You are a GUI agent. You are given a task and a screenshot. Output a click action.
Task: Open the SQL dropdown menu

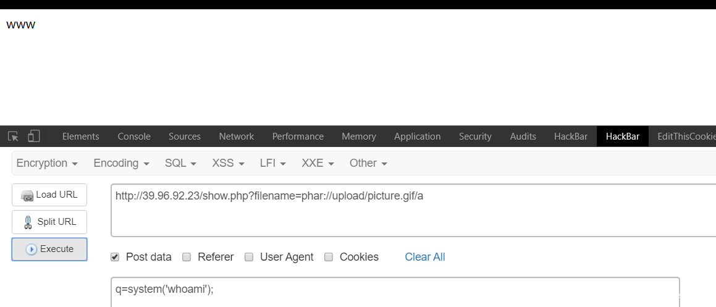[x=180, y=163]
